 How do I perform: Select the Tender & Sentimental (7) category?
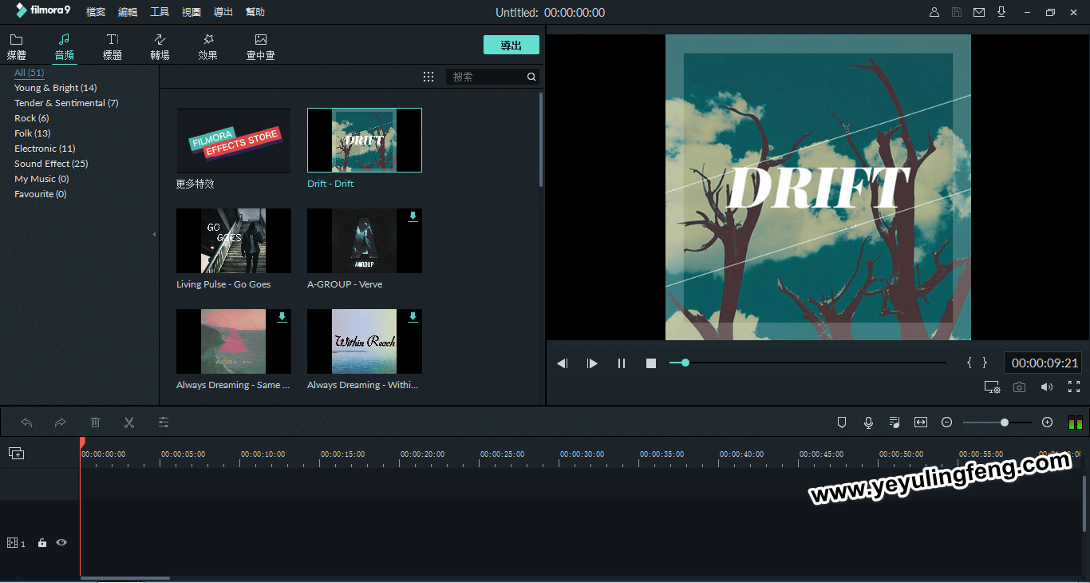click(x=66, y=103)
